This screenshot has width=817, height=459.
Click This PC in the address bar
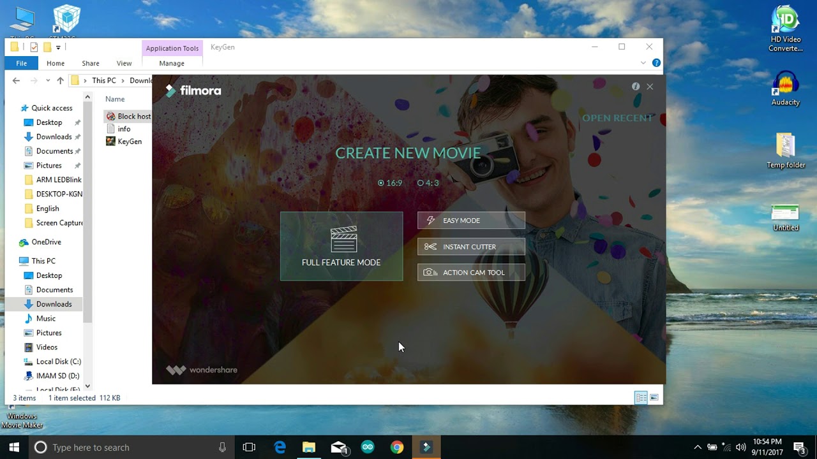[x=104, y=80]
